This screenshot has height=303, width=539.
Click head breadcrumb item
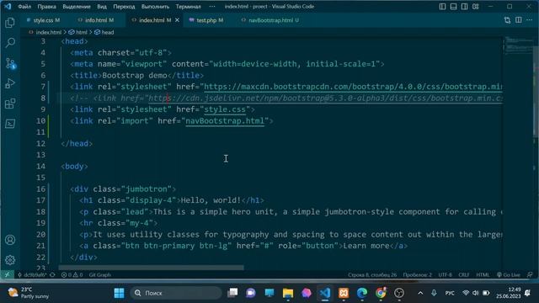108,32
